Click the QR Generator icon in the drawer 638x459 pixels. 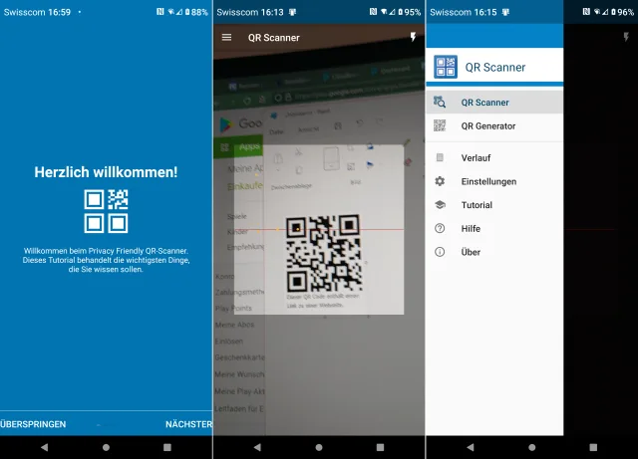(x=440, y=126)
